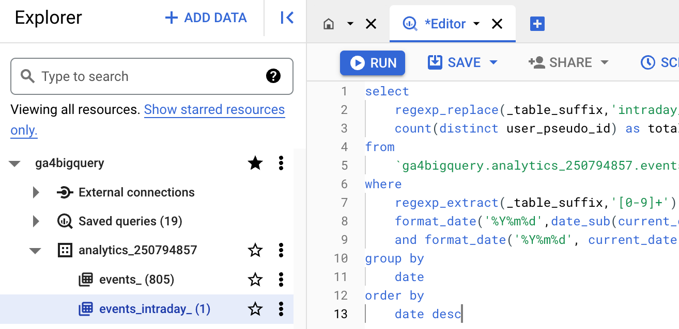The height and width of the screenshot is (329, 679).
Task: Expand the Saved queries list
Action: 36,221
